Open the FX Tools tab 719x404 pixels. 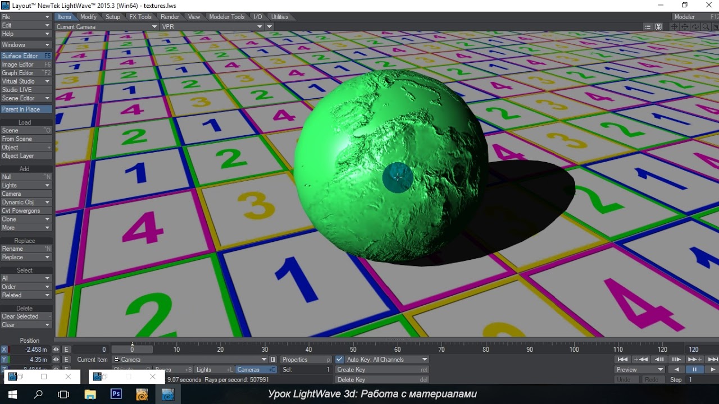coord(140,17)
